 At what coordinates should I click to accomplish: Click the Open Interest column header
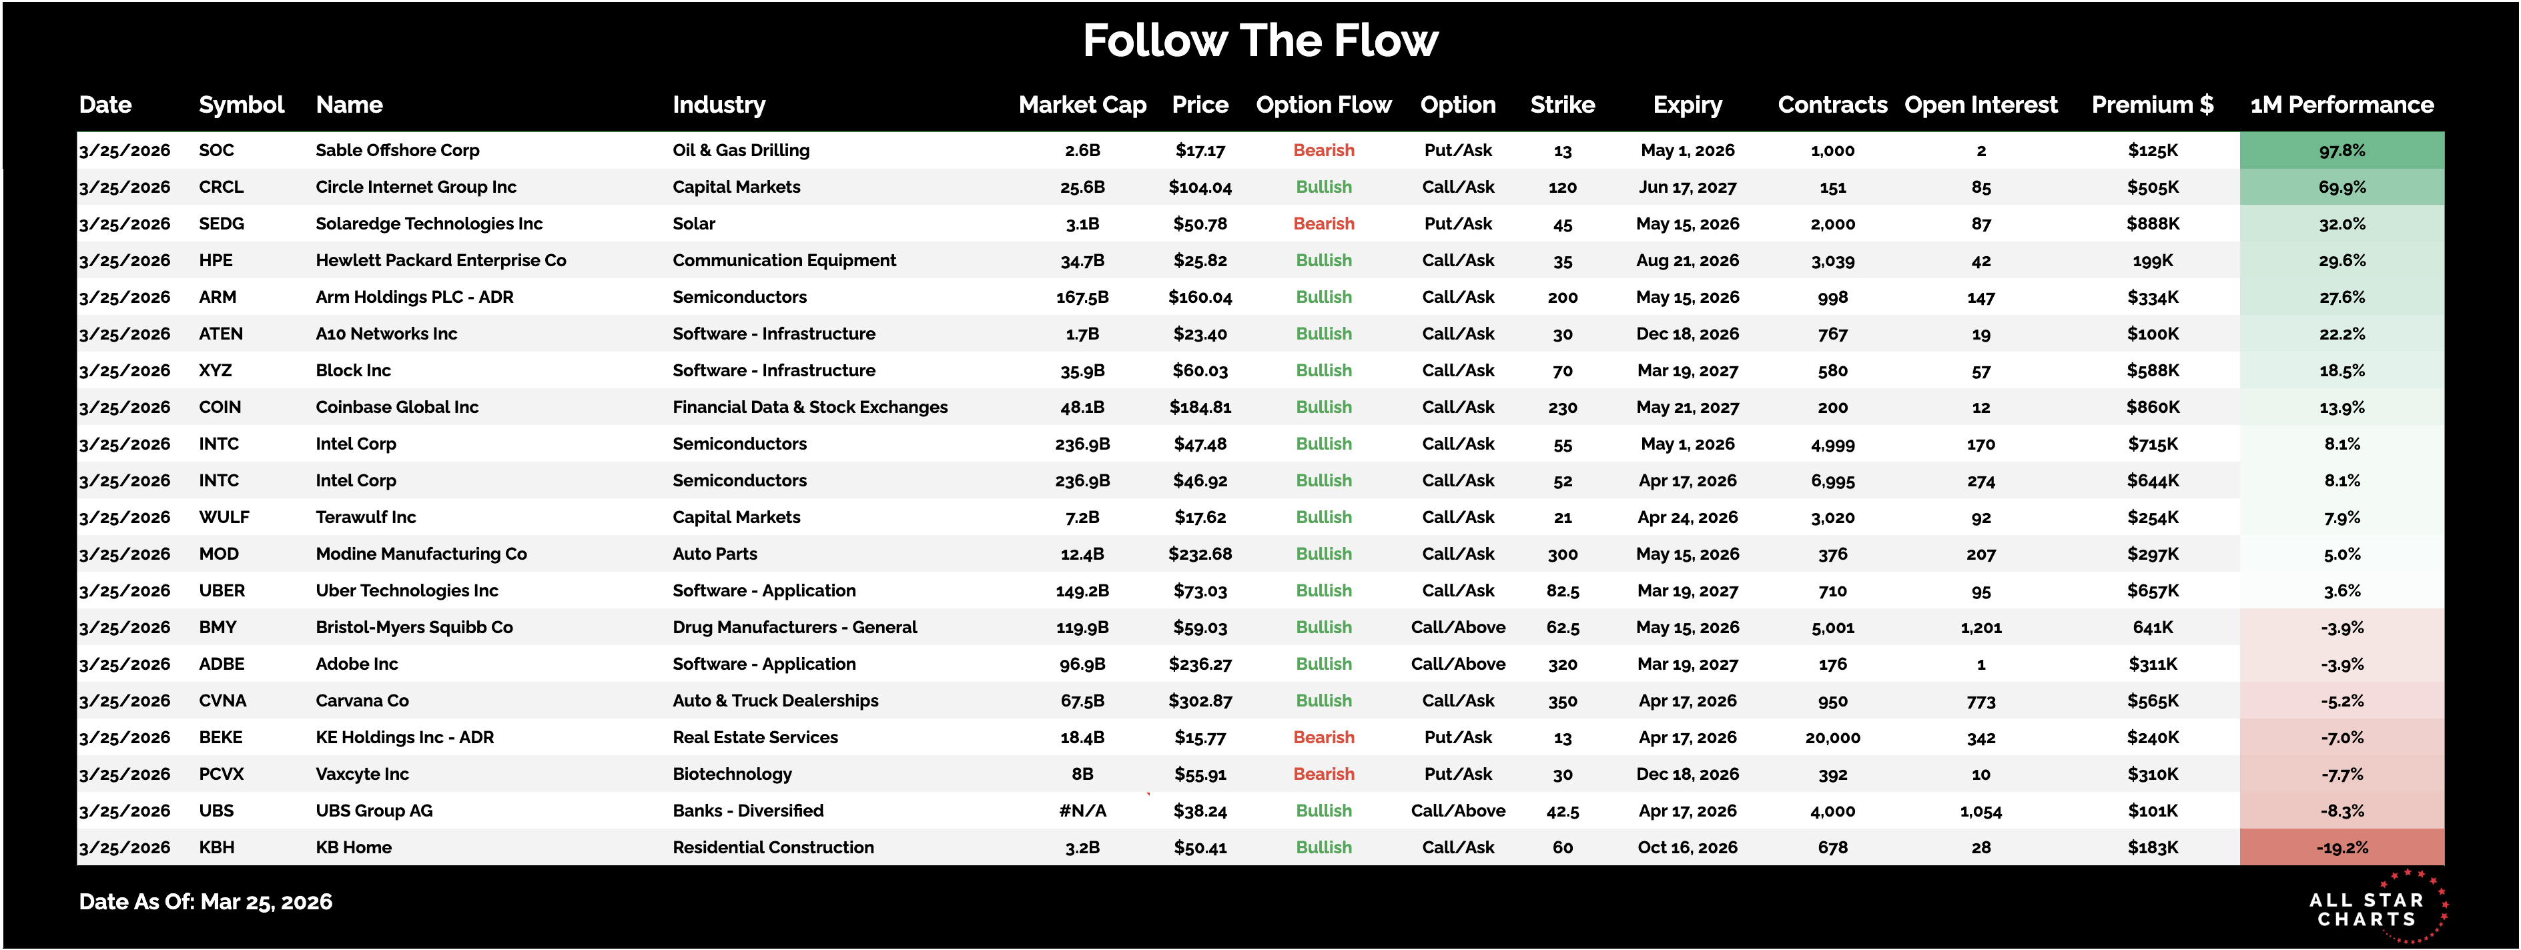click(1980, 105)
